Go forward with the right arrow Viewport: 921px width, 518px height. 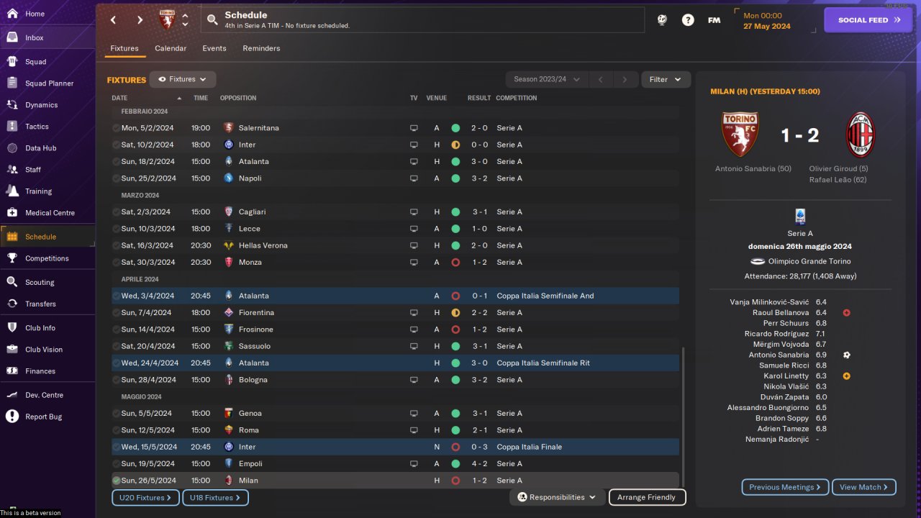point(140,20)
